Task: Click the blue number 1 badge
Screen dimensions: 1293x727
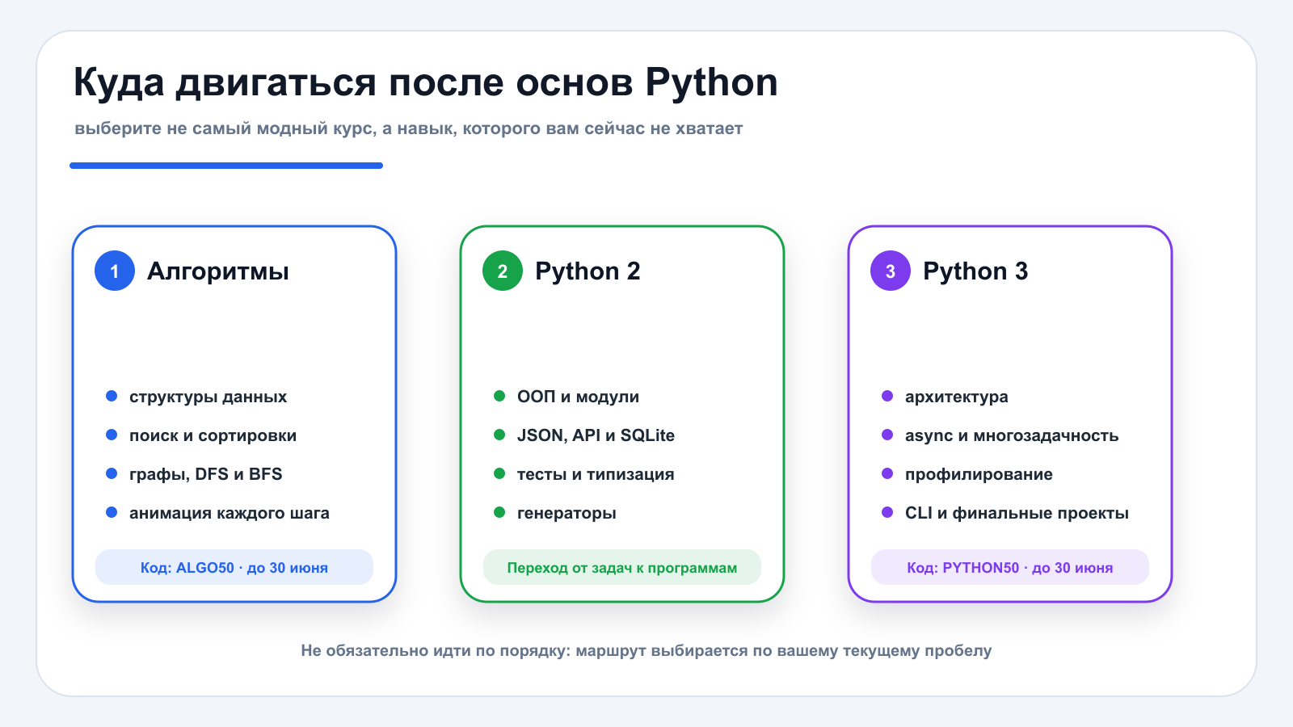Action: pyautogui.click(x=115, y=271)
